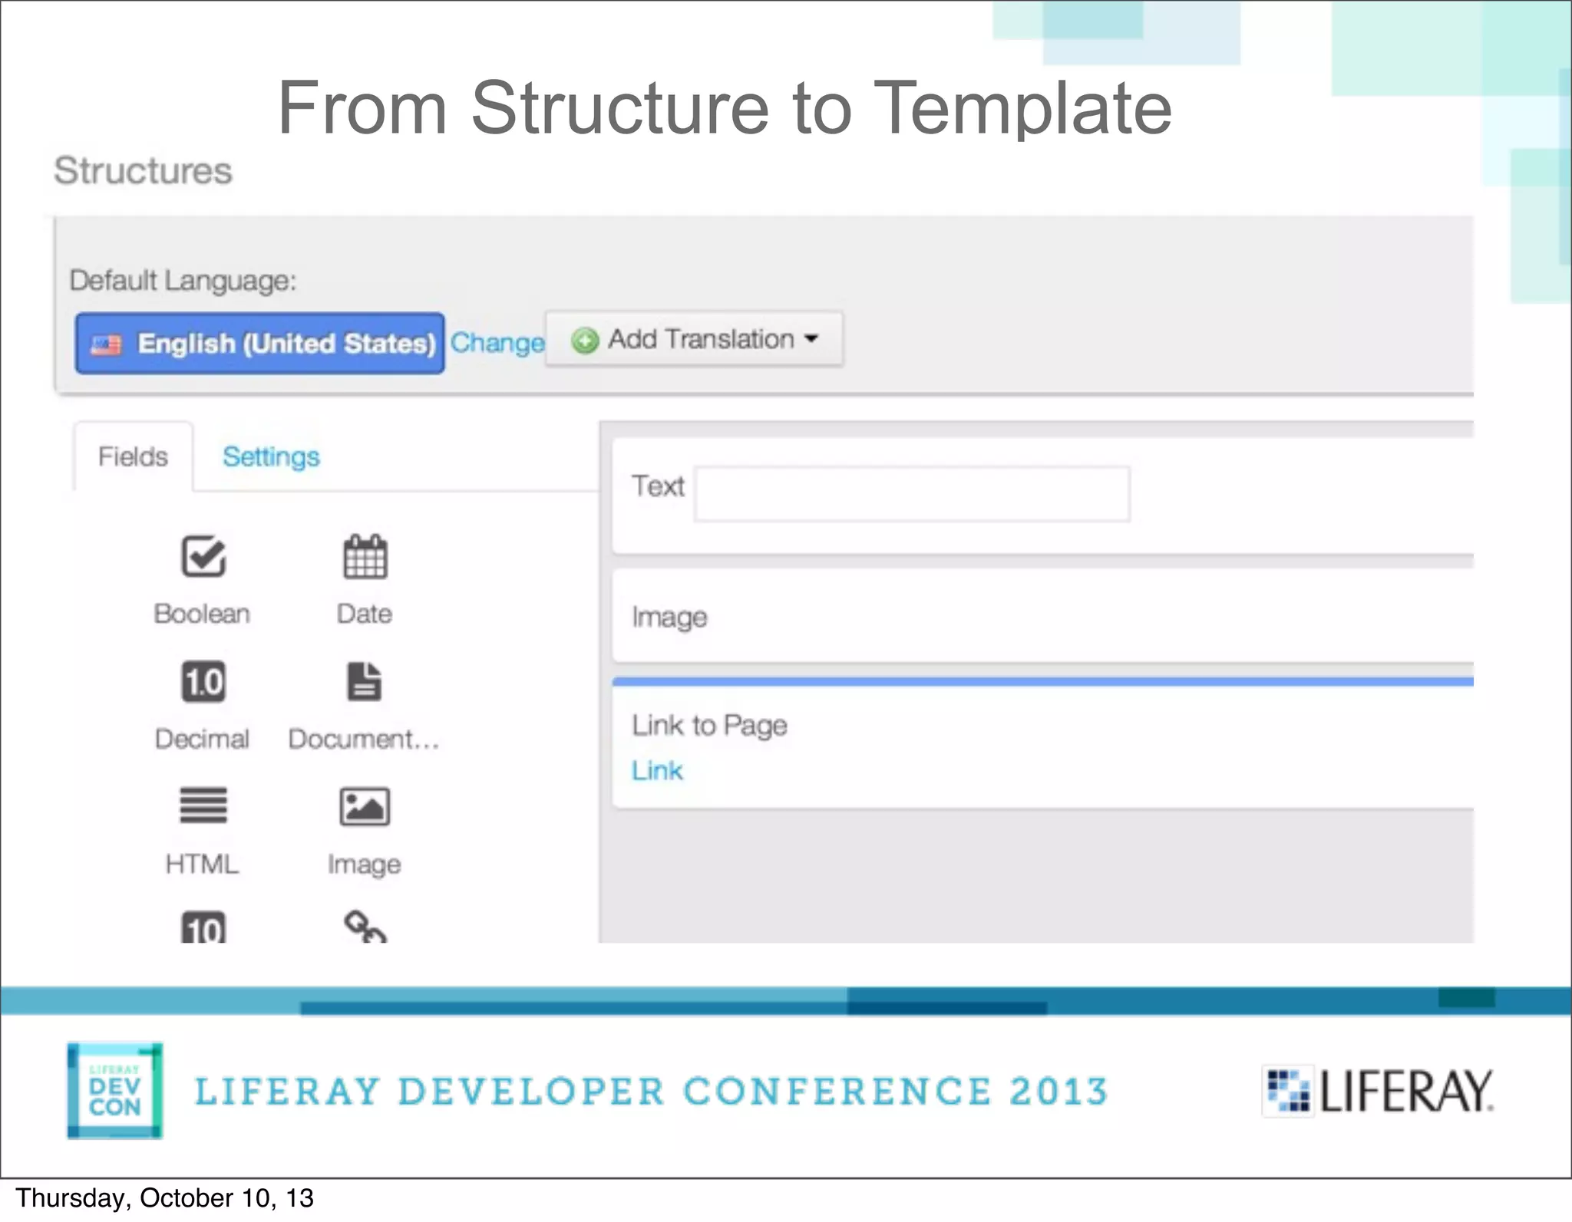Select the chain link field icon
Screen dimensions: 1572x1222
(x=365, y=926)
